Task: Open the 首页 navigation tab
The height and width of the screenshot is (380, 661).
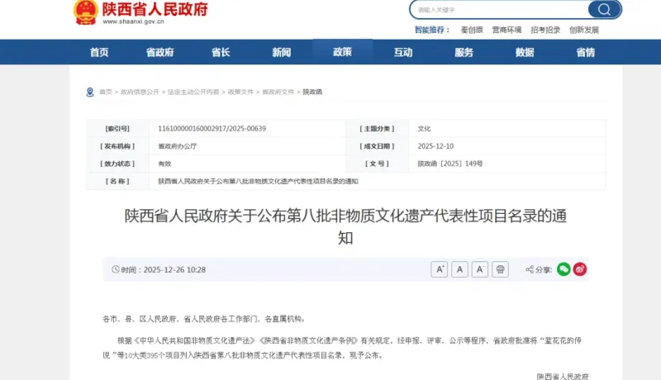Action: tap(99, 52)
